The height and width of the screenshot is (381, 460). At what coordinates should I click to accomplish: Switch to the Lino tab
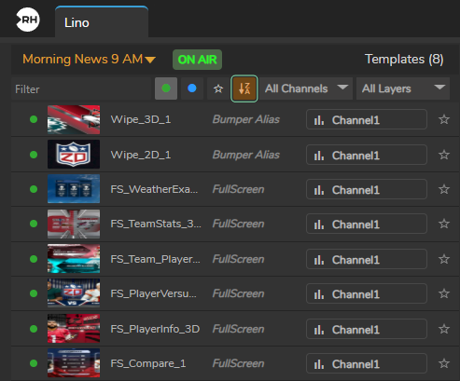[102, 22]
